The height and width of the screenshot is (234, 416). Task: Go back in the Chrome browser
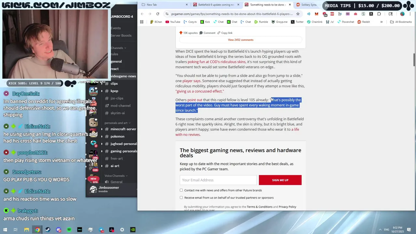click(142, 14)
